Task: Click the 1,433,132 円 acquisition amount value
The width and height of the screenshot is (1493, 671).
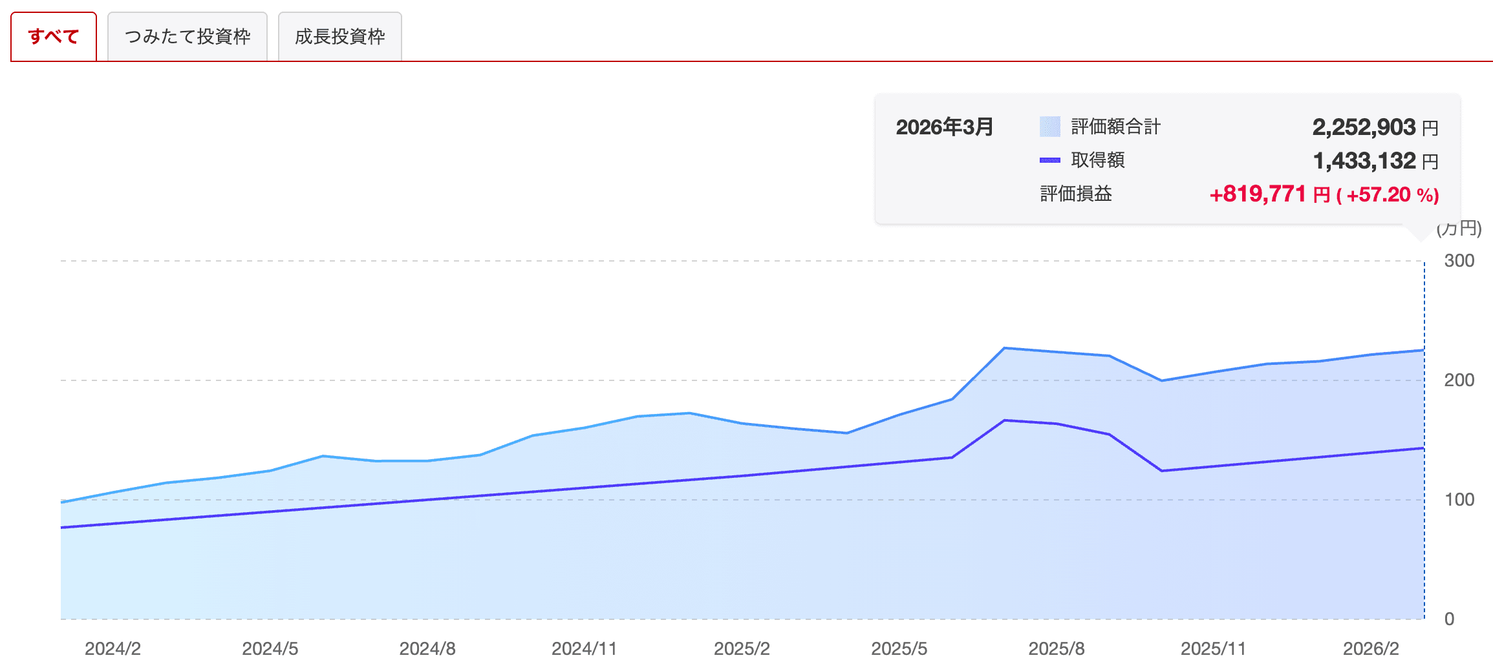Action: (1375, 161)
